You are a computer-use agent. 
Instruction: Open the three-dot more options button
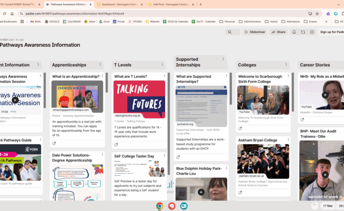point(312,32)
